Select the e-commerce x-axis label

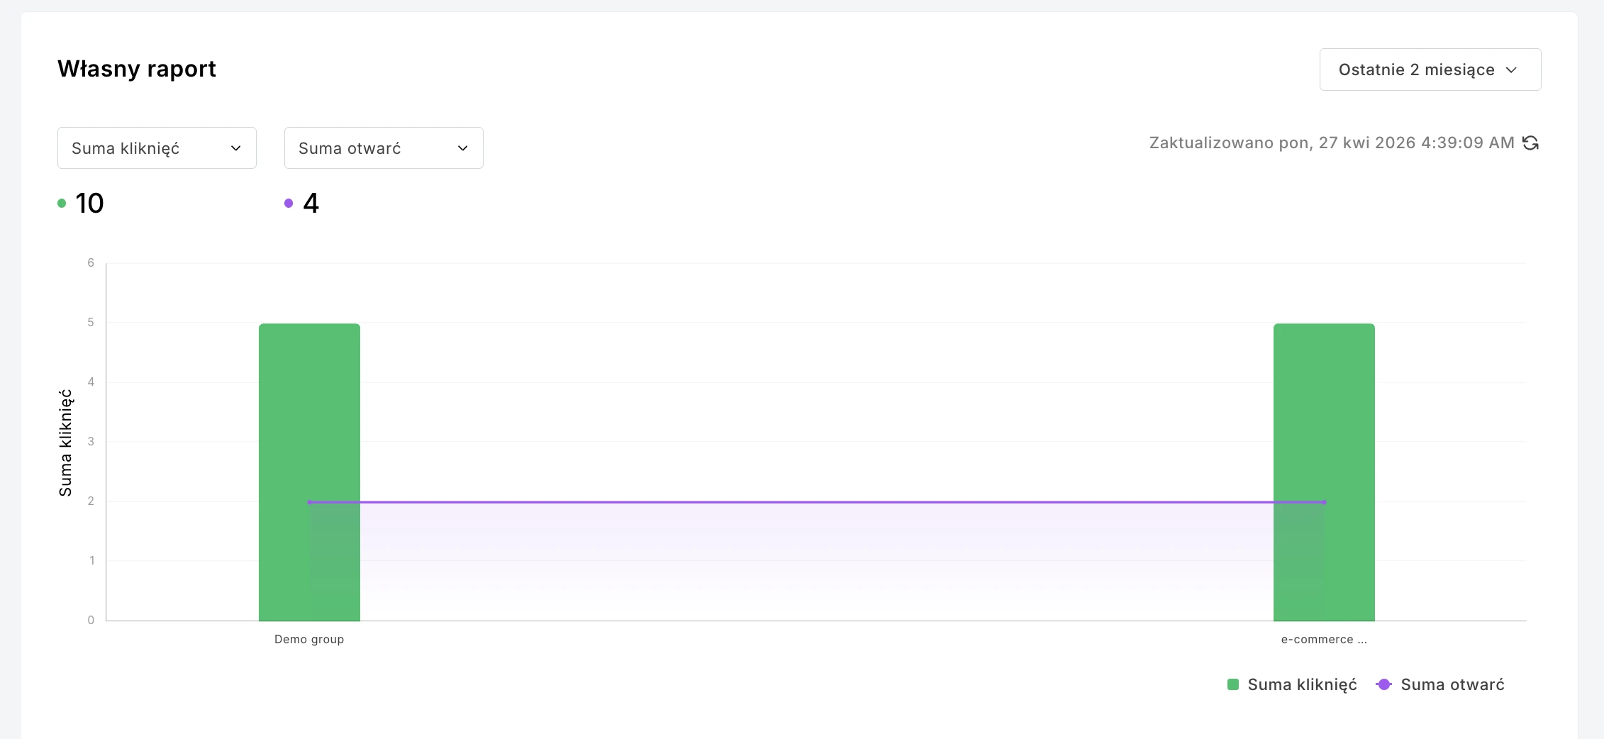click(x=1323, y=639)
